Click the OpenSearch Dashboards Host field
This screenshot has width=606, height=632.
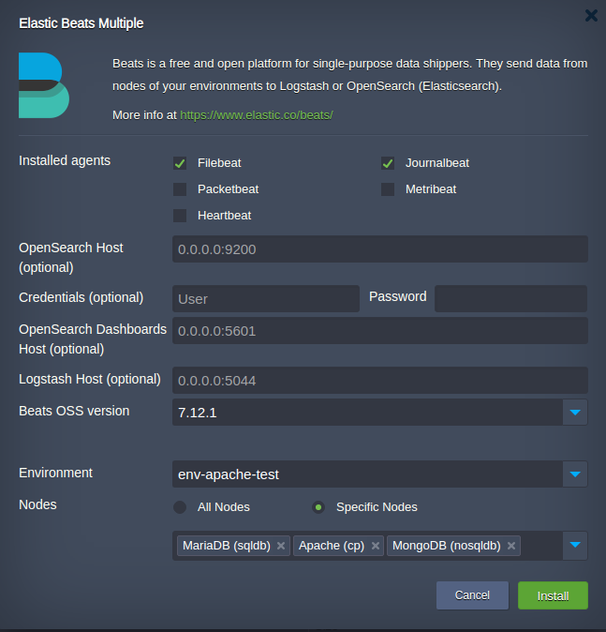pyautogui.click(x=380, y=331)
